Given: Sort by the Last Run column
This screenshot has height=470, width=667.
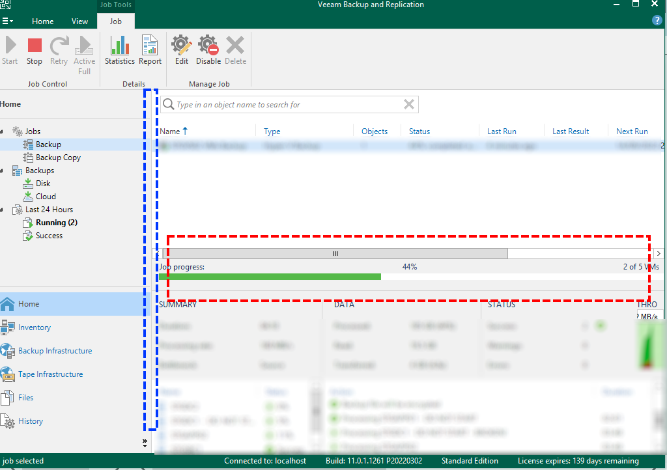Looking at the screenshot, I should pos(502,131).
